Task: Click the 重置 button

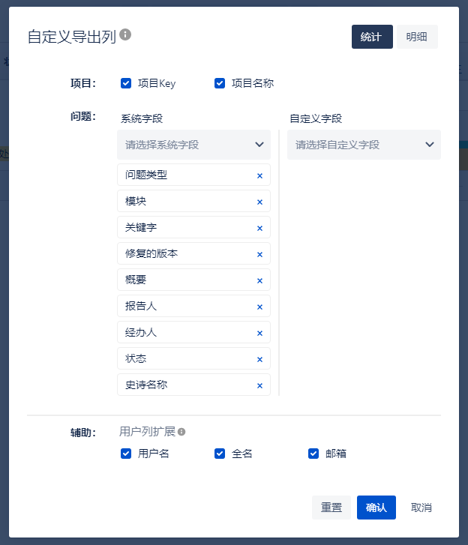Action: tap(331, 508)
